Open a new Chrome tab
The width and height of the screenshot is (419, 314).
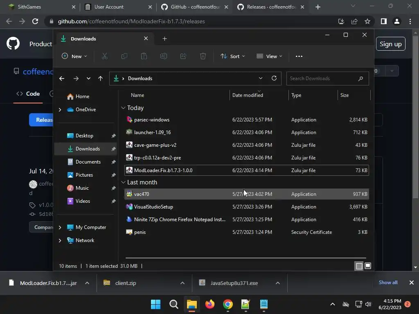tap(318, 7)
